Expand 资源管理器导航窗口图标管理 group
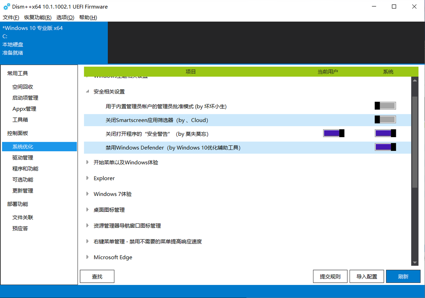Viewport: 425px width, 298px height. pyautogui.click(x=87, y=226)
